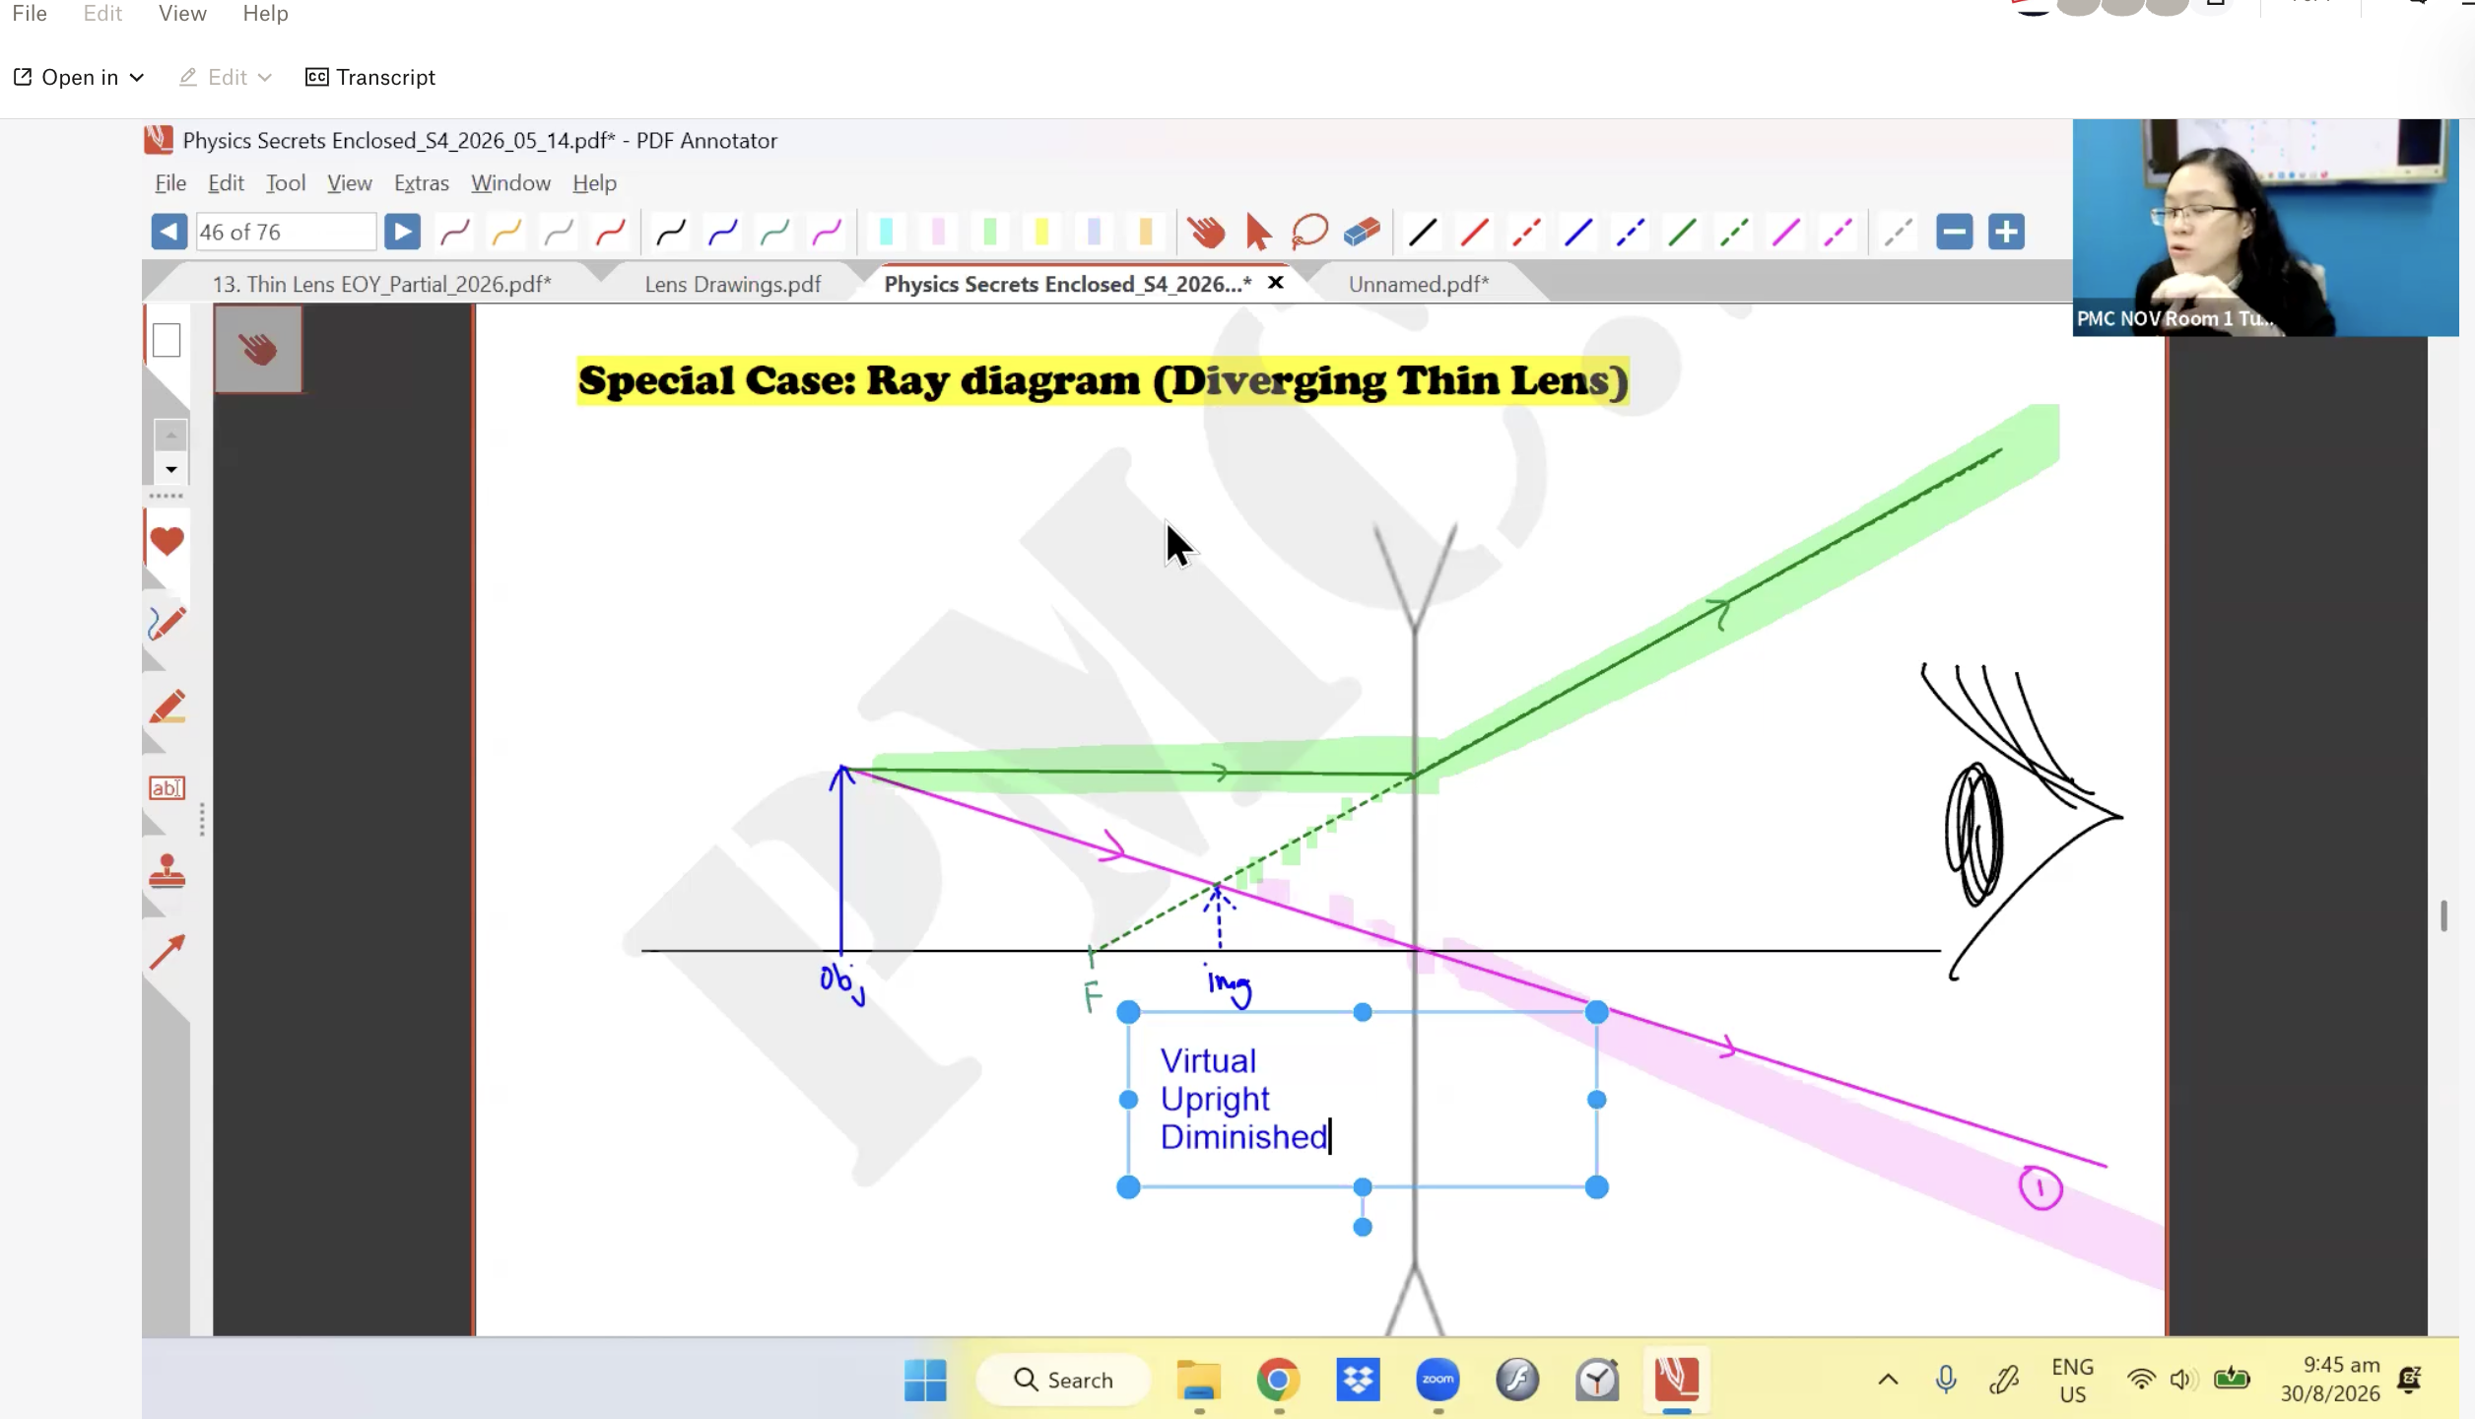
Task: Select the Marker tool in left sidebar
Action: [x=167, y=707]
